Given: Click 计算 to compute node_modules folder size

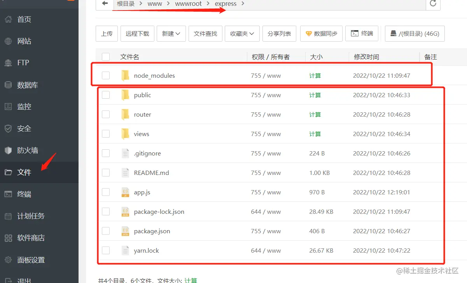Looking at the screenshot, I should [x=315, y=75].
